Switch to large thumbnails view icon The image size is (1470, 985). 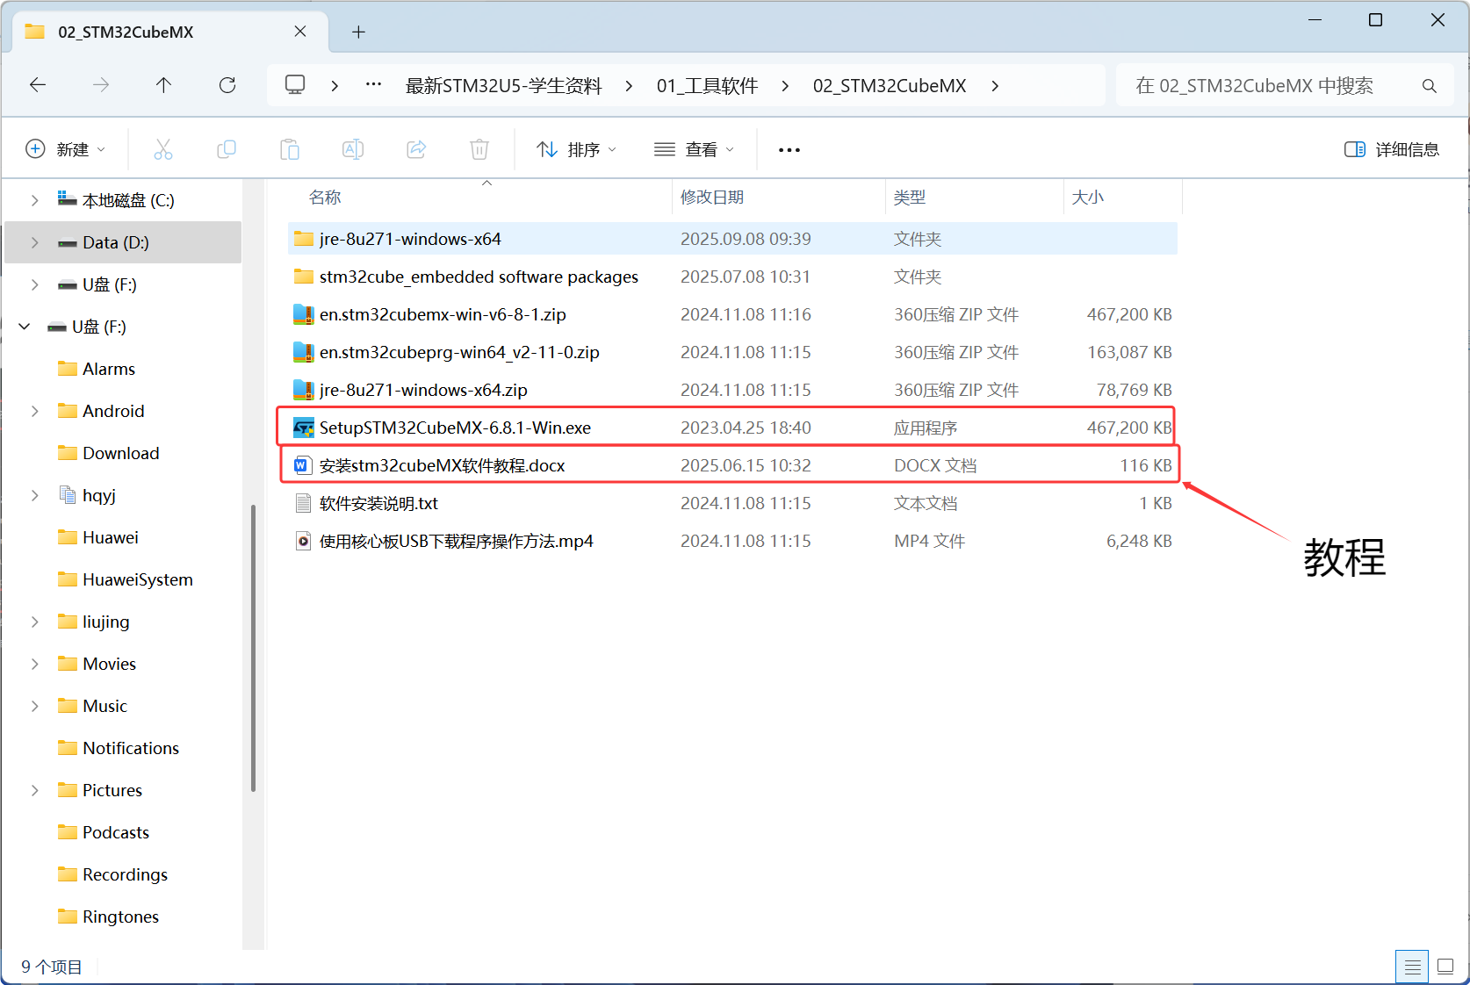coord(1445,967)
